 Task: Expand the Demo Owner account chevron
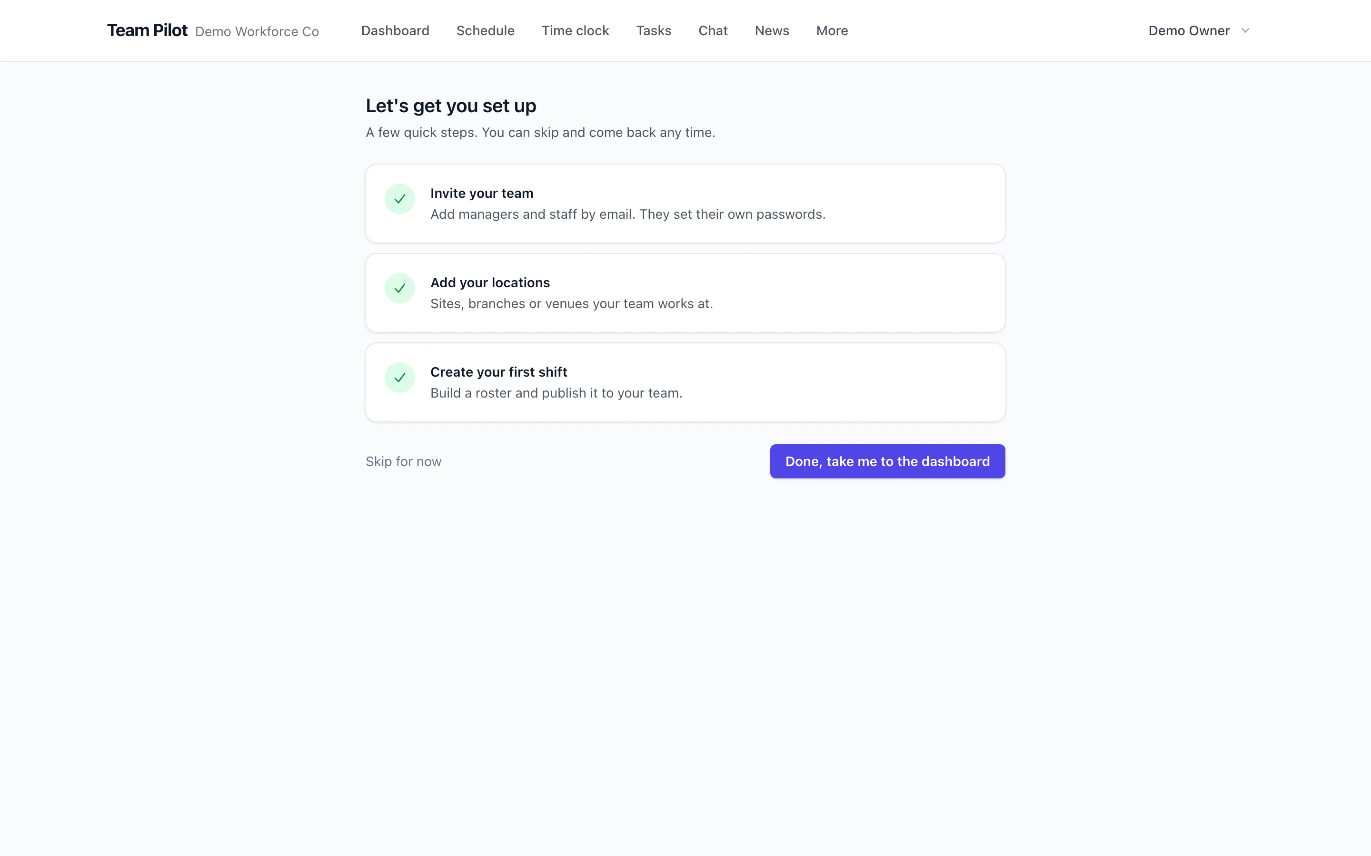point(1245,30)
